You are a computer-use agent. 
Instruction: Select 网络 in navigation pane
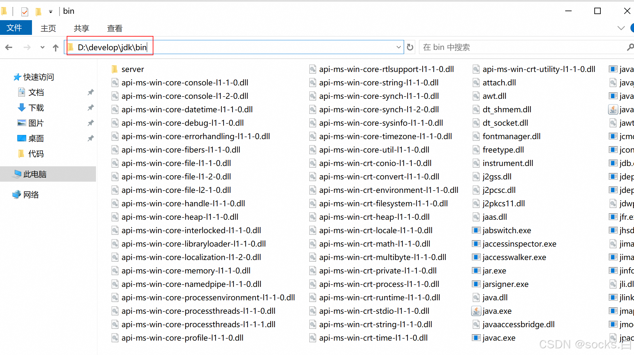(31, 195)
